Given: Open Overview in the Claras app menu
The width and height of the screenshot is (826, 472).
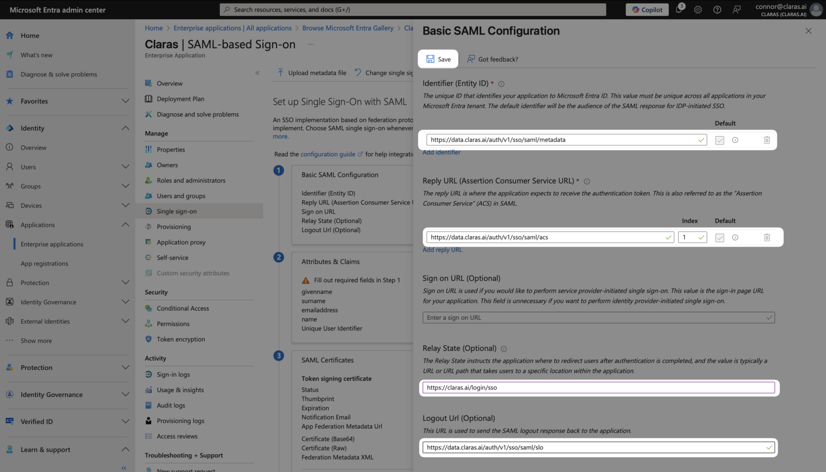Looking at the screenshot, I should pos(169,84).
